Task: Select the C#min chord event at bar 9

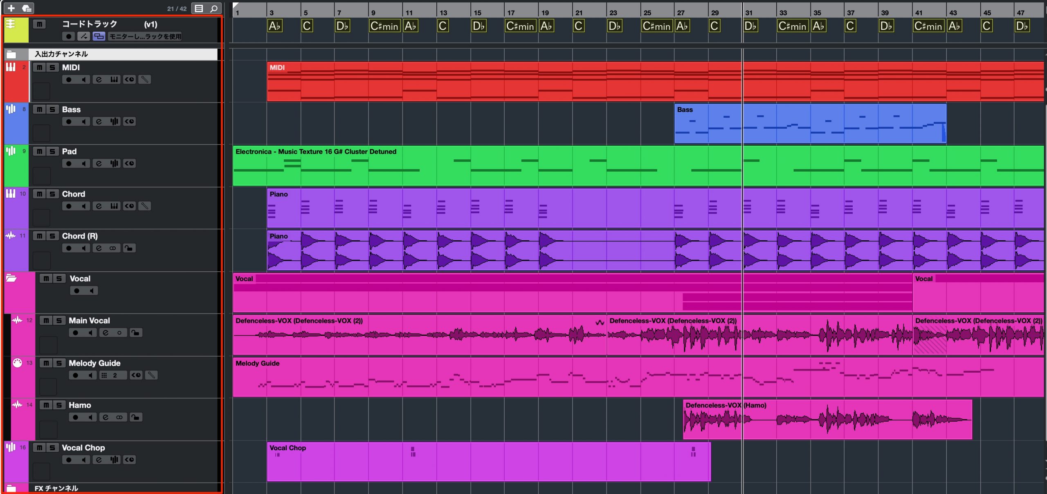Action: [x=384, y=26]
